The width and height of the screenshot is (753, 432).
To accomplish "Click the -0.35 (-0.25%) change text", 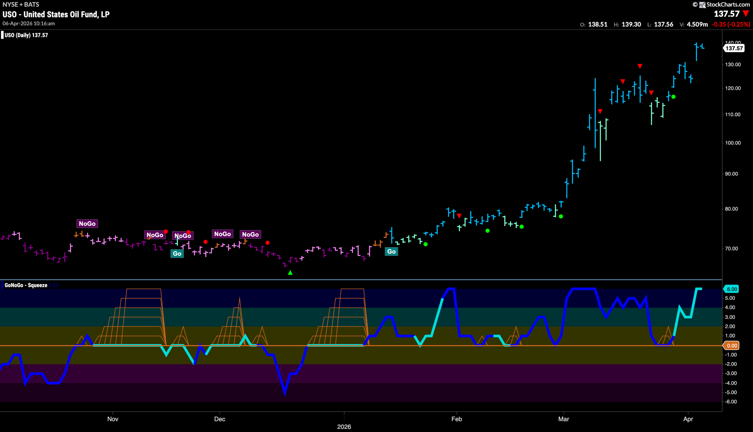I will tap(731, 24).
